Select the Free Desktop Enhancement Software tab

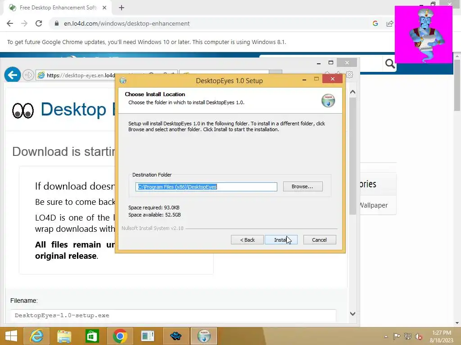point(58,8)
